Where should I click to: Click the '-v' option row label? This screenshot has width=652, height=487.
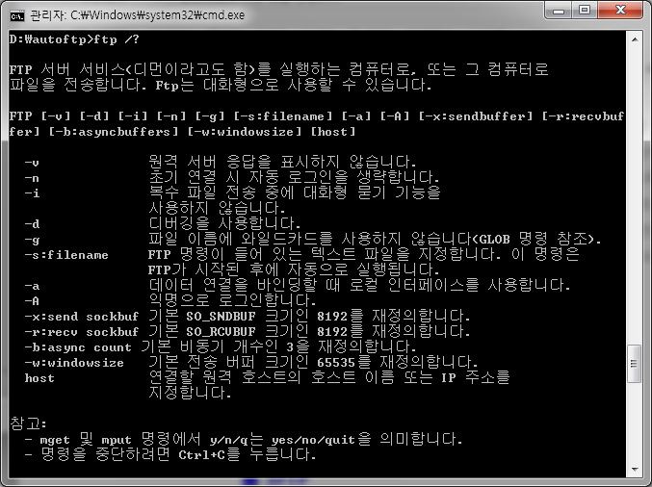[32, 163]
